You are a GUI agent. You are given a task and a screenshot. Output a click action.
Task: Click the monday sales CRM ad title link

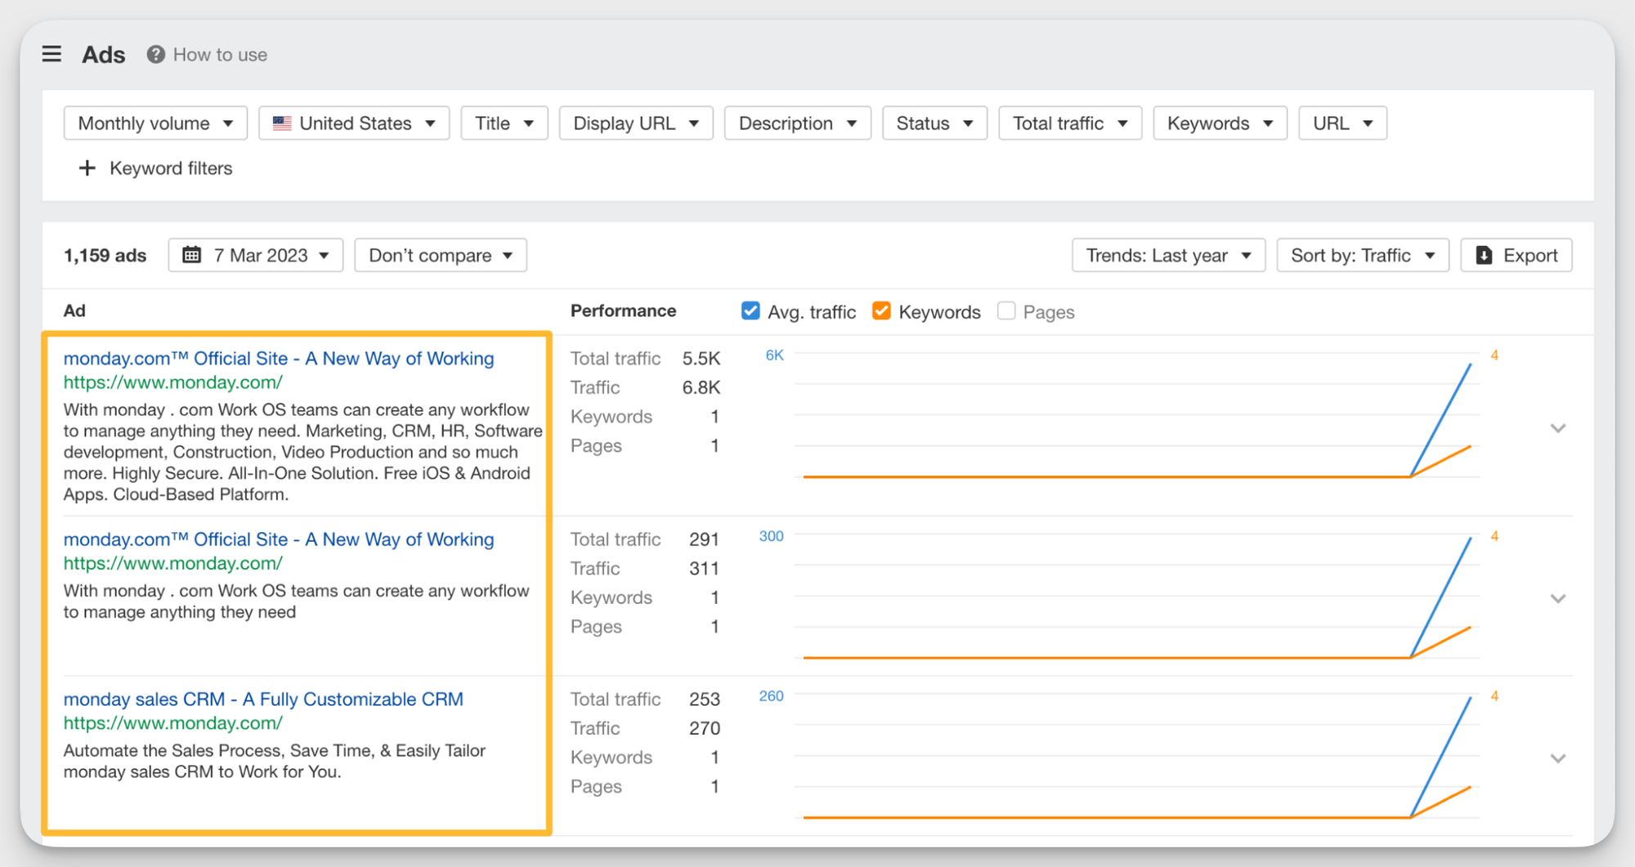[x=263, y=699]
